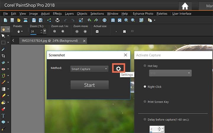Screen dimensions: 213x133
Task: Expand the Zoom percent dropdown arrow
Action: pyautogui.click(x=45, y=31)
